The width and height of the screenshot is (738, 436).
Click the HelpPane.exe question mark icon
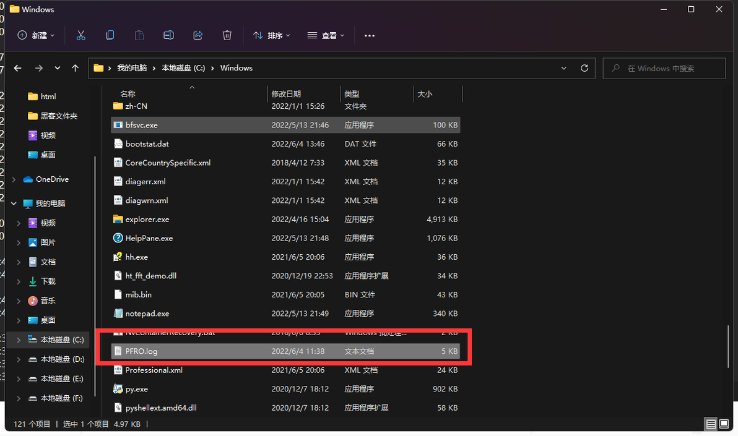(118, 238)
